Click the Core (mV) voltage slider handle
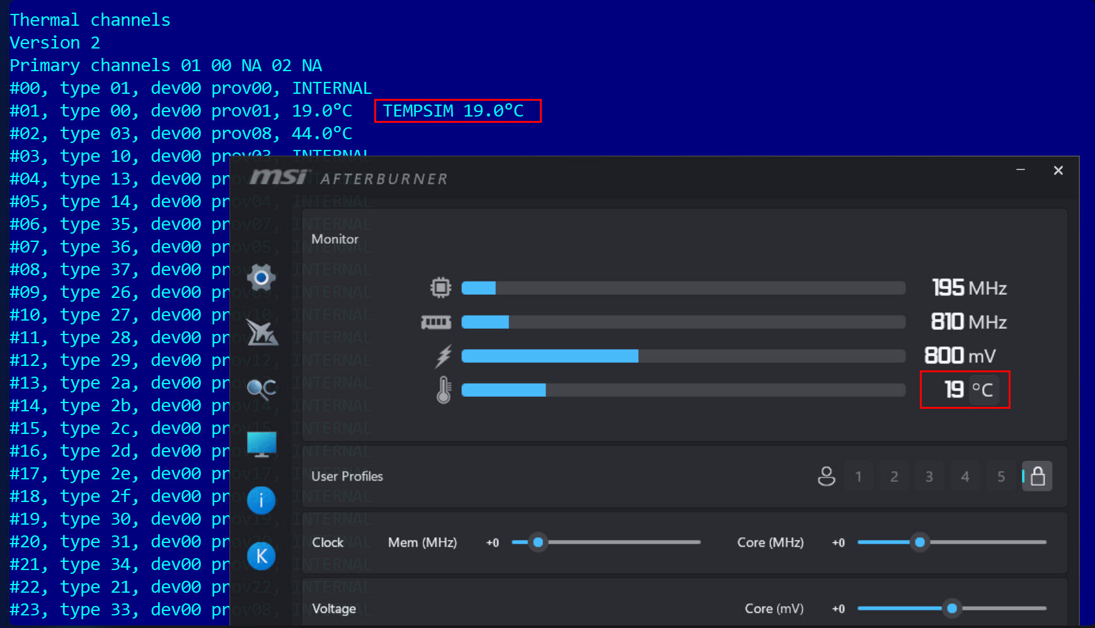 coord(952,608)
